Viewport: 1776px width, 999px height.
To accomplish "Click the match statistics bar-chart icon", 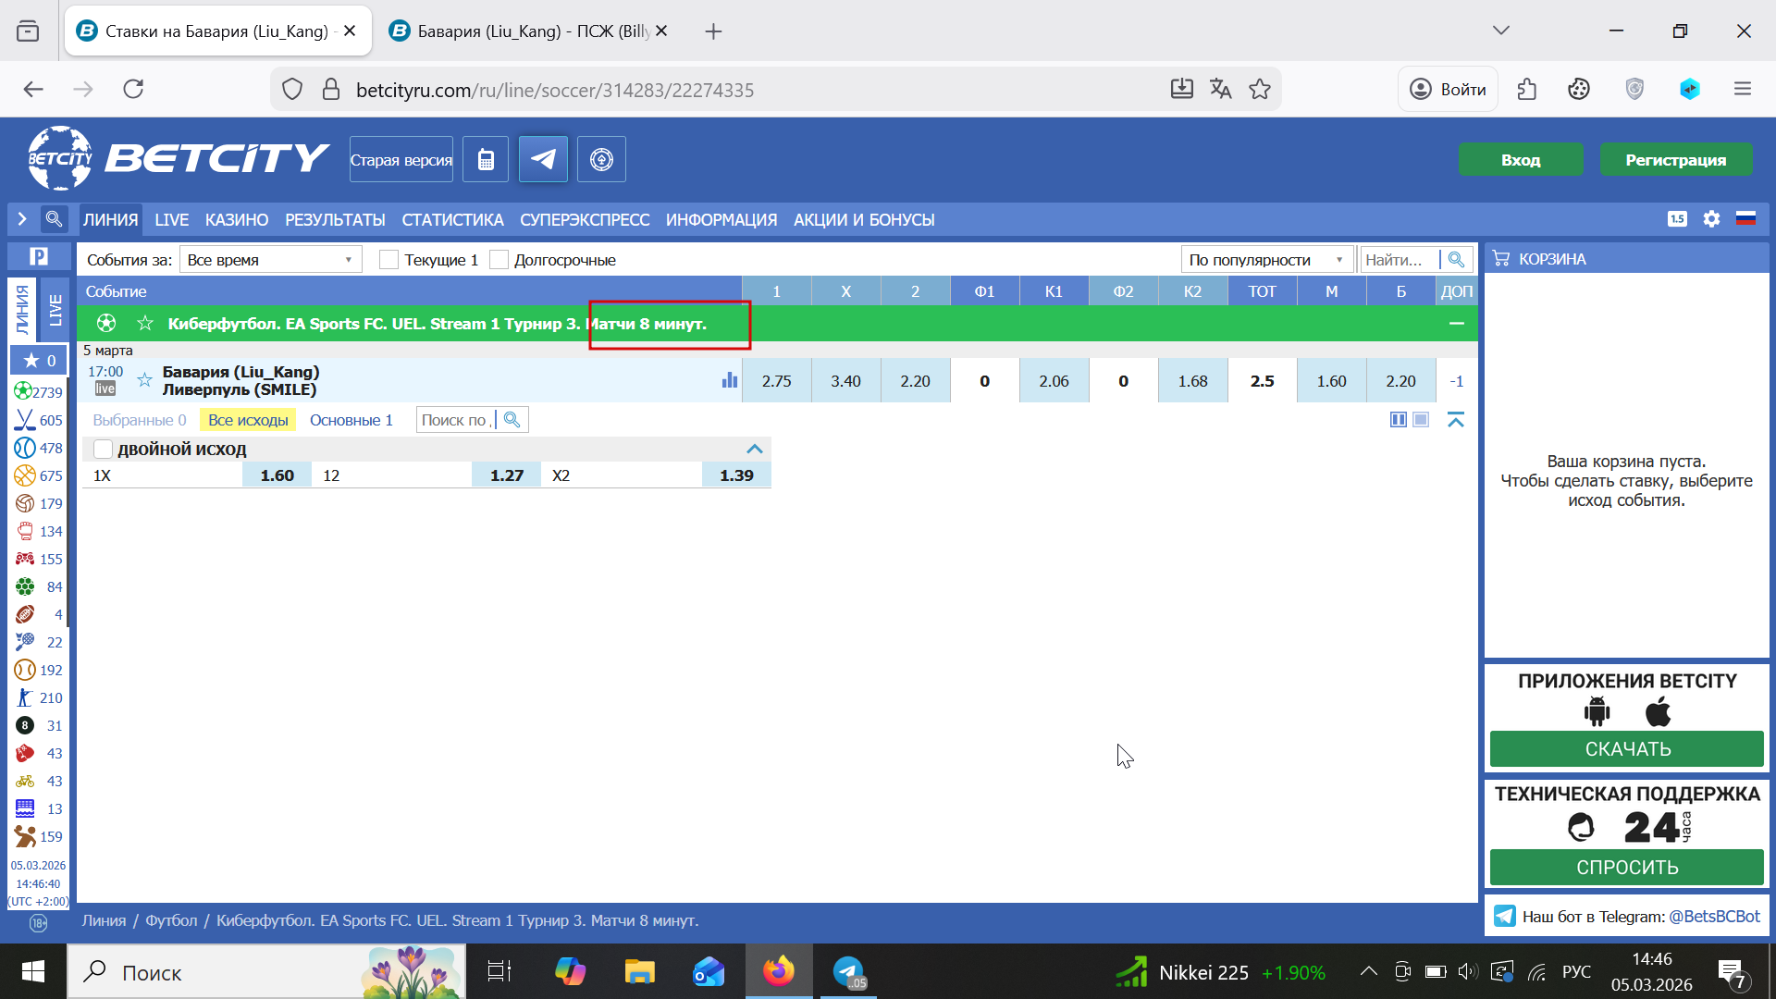I will (x=730, y=380).
